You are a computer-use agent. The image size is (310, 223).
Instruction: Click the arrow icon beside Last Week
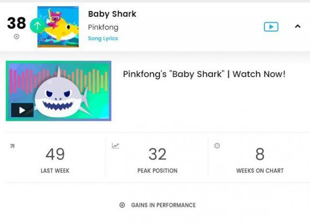click(12, 146)
